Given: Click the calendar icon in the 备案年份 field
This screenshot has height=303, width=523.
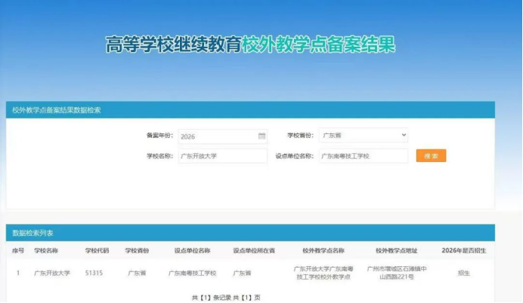Looking at the screenshot, I should (261, 136).
